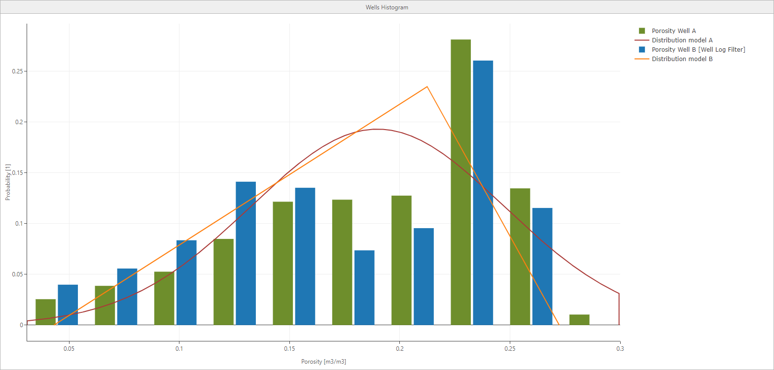774x370 pixels.
Task: Toggle the "Distribution model B" legend label
Action: point(682,59)
